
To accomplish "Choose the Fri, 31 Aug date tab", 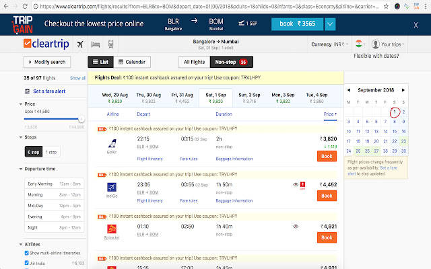I will [183, 98].
